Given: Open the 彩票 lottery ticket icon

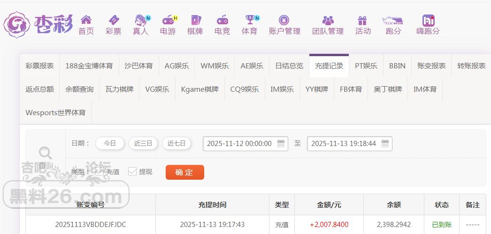Looking at the screenshot, I should click(114, 20).
